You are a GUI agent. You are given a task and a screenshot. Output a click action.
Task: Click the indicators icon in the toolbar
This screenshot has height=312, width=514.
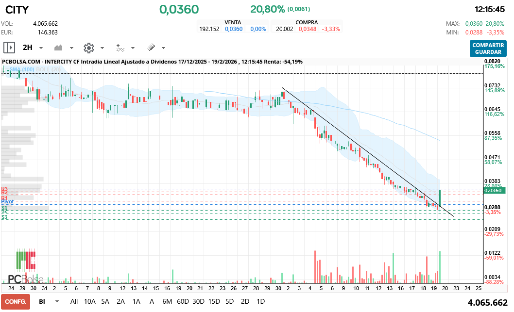tap(120, 48)
